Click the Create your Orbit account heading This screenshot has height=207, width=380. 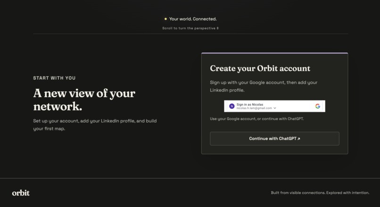[x=260, y=68]
